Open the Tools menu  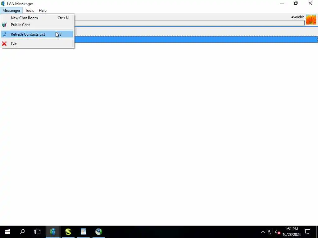coord(30,10)
